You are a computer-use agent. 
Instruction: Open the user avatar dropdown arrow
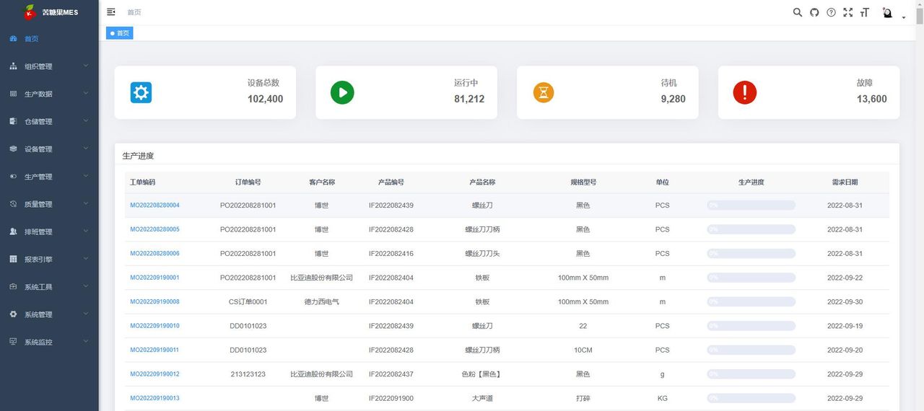point(904,18)
